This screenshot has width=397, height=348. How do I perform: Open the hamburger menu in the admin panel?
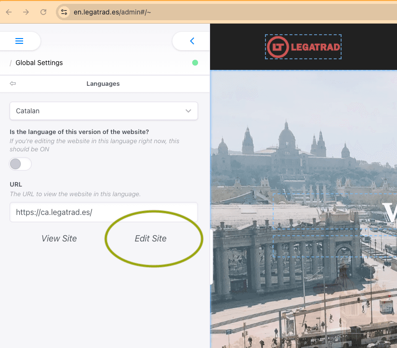19,41
